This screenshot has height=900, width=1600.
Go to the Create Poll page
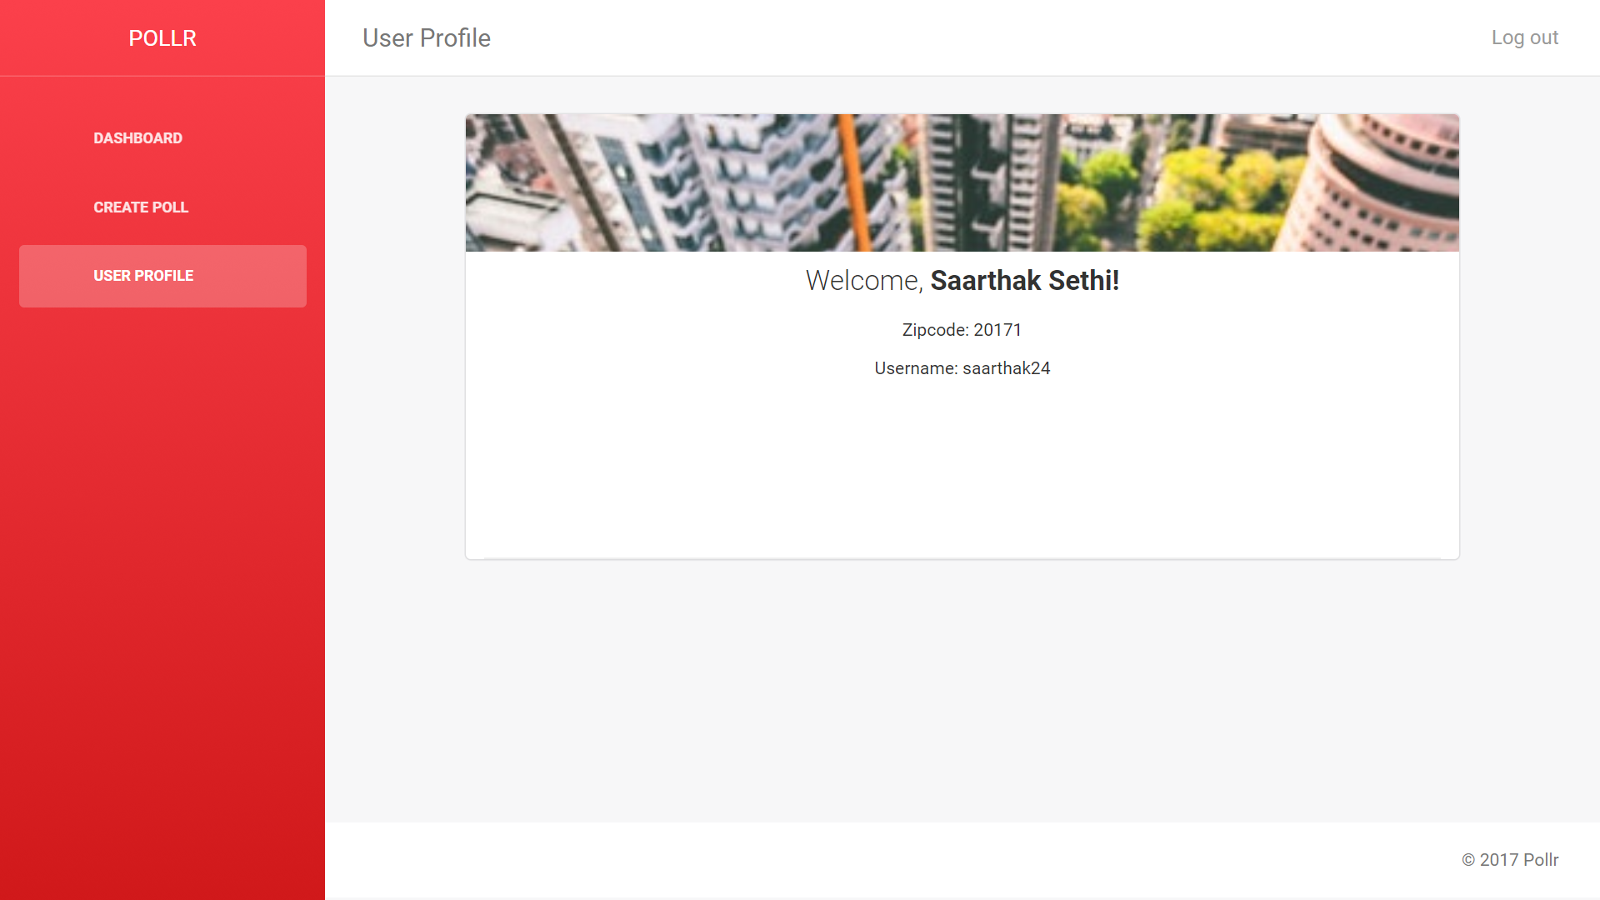point(141,207)
